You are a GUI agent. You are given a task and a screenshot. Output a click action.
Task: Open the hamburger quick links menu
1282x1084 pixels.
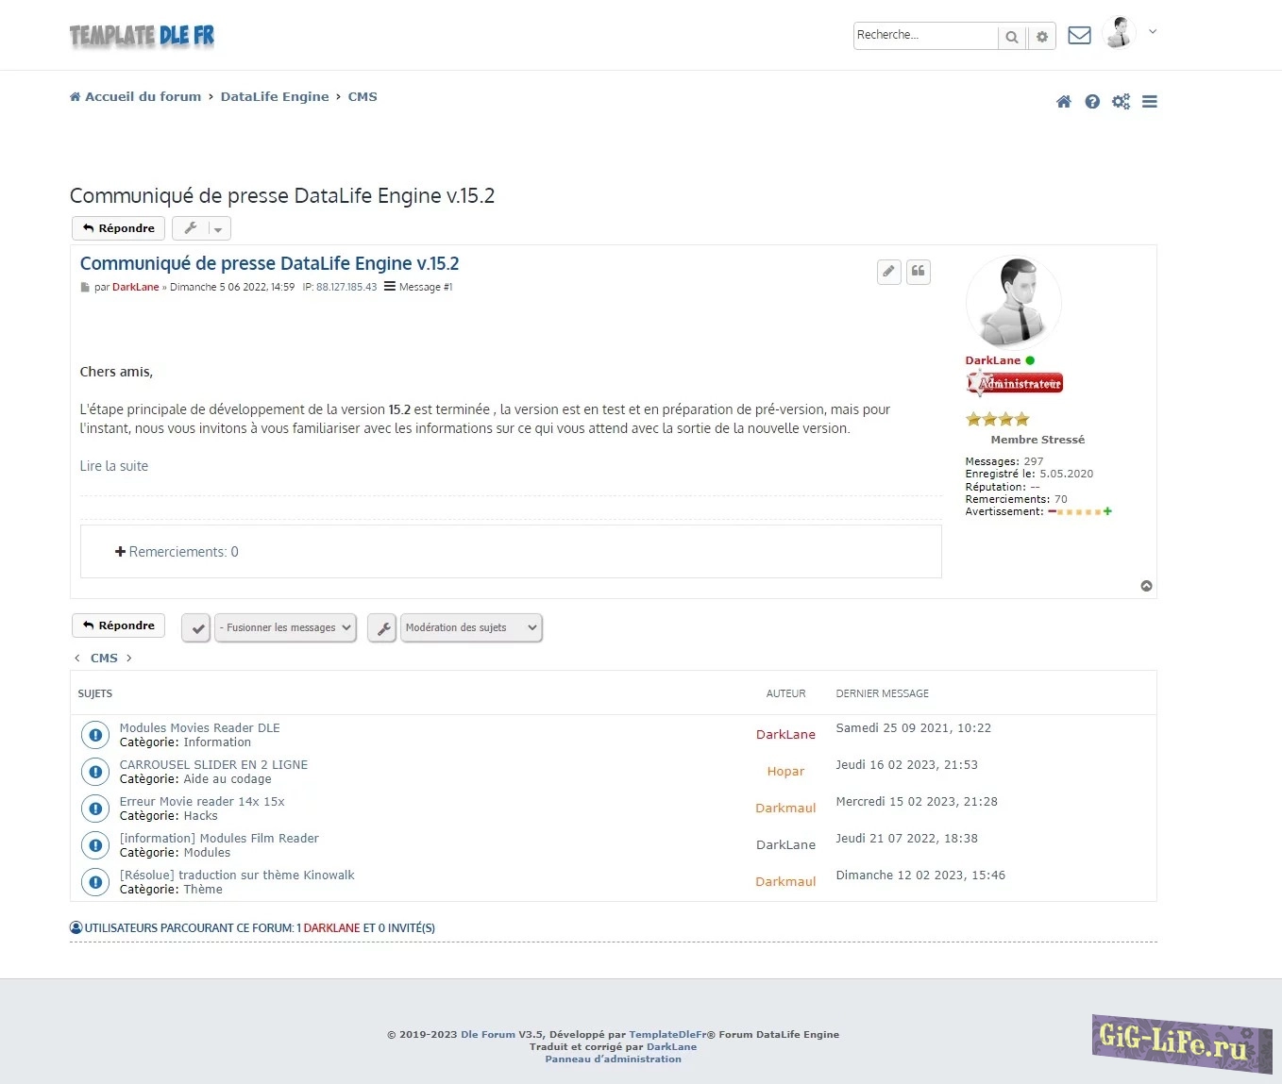click(1149, 102)
